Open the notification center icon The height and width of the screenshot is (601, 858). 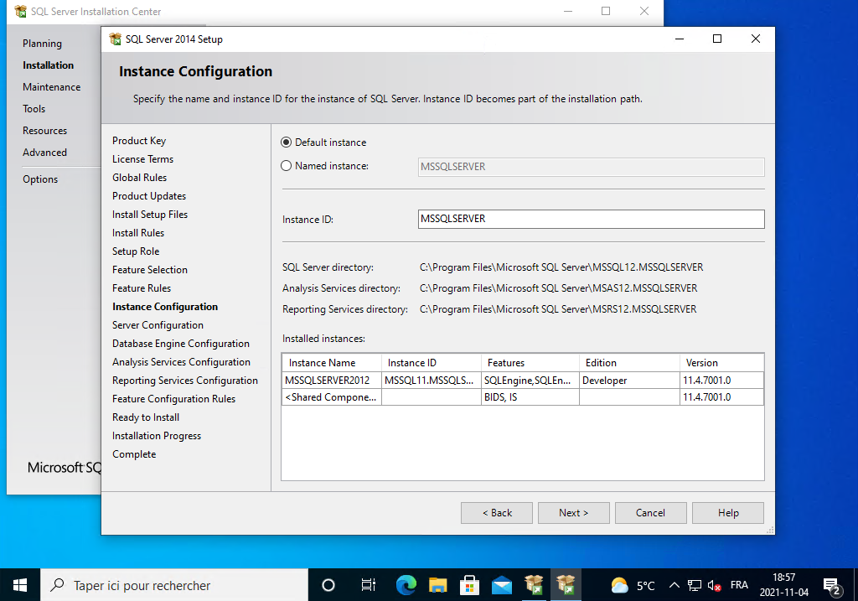pyautogui.click(x=832, y=585)
